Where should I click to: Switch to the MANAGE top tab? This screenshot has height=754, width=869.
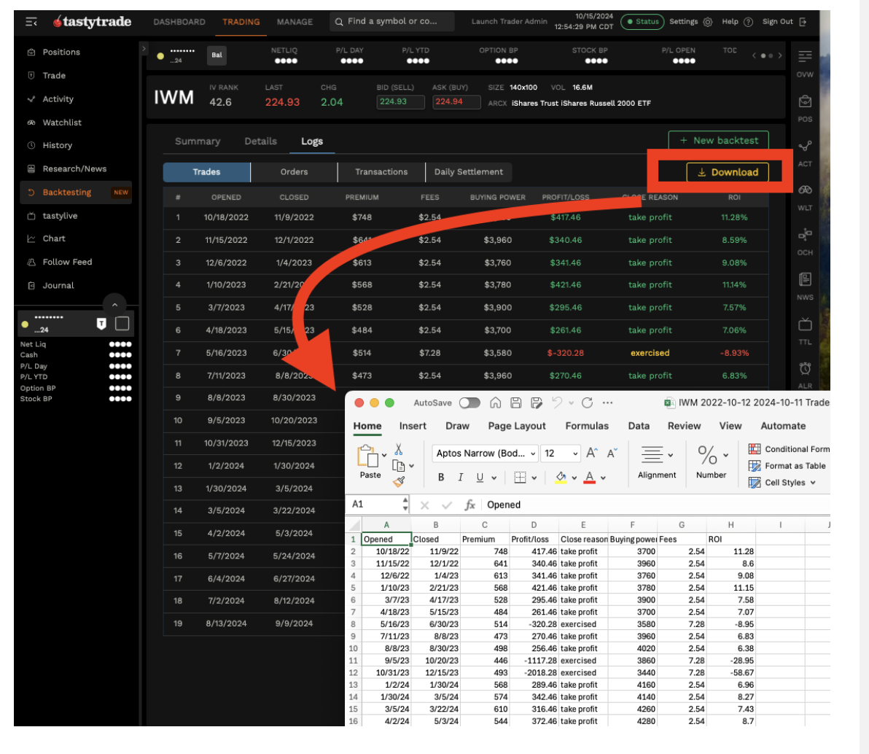click(x=295, y=22)
